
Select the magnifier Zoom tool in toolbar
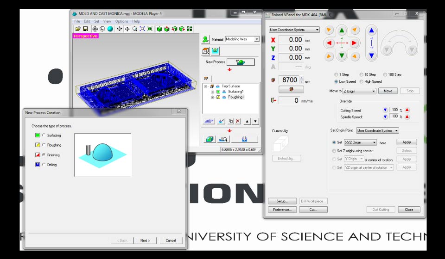pos(135,29)
